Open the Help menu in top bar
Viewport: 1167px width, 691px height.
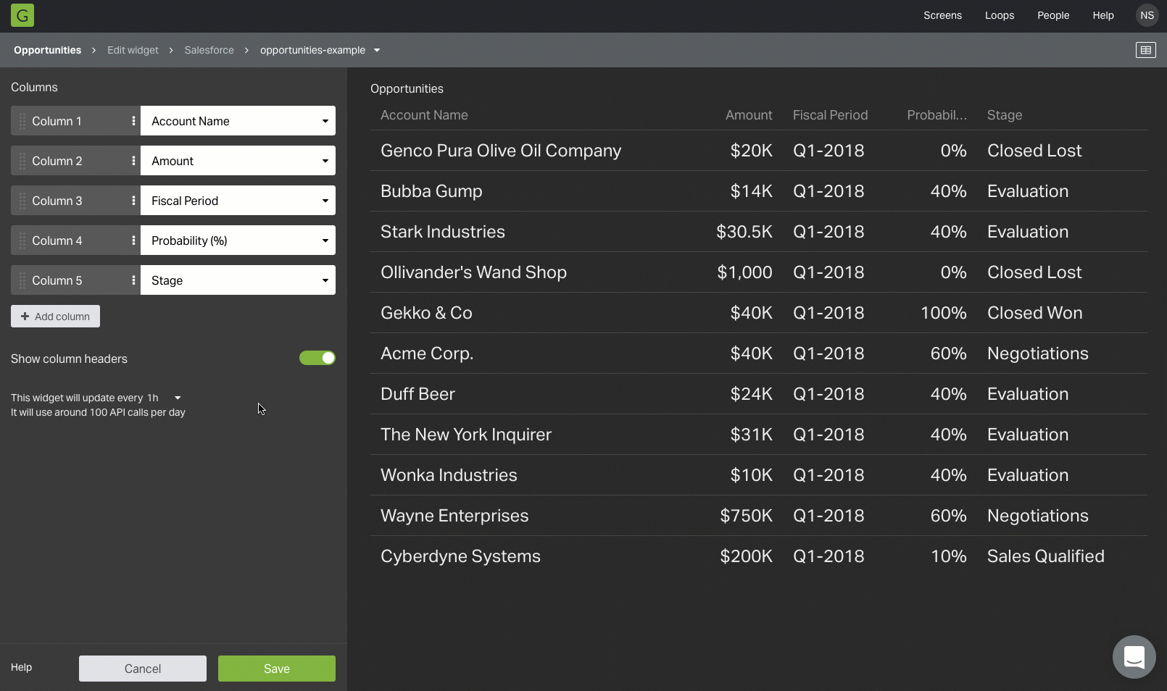(x=1103, y=15)
